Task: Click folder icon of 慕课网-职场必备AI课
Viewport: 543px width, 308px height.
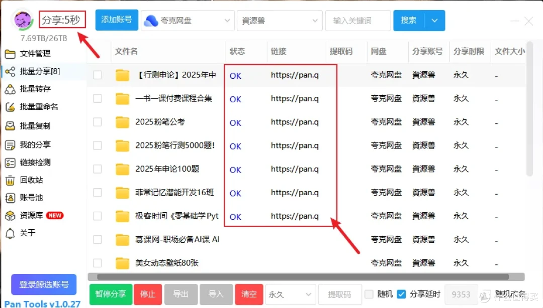Action: tap(122, 240)
